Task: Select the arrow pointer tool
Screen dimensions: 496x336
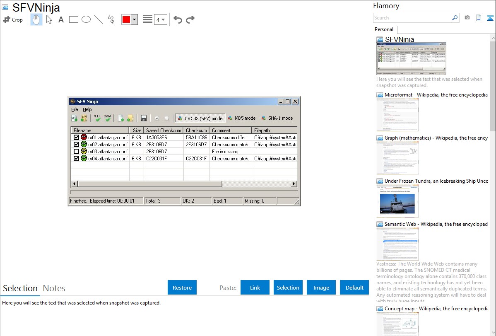Action: click(49, 19)
